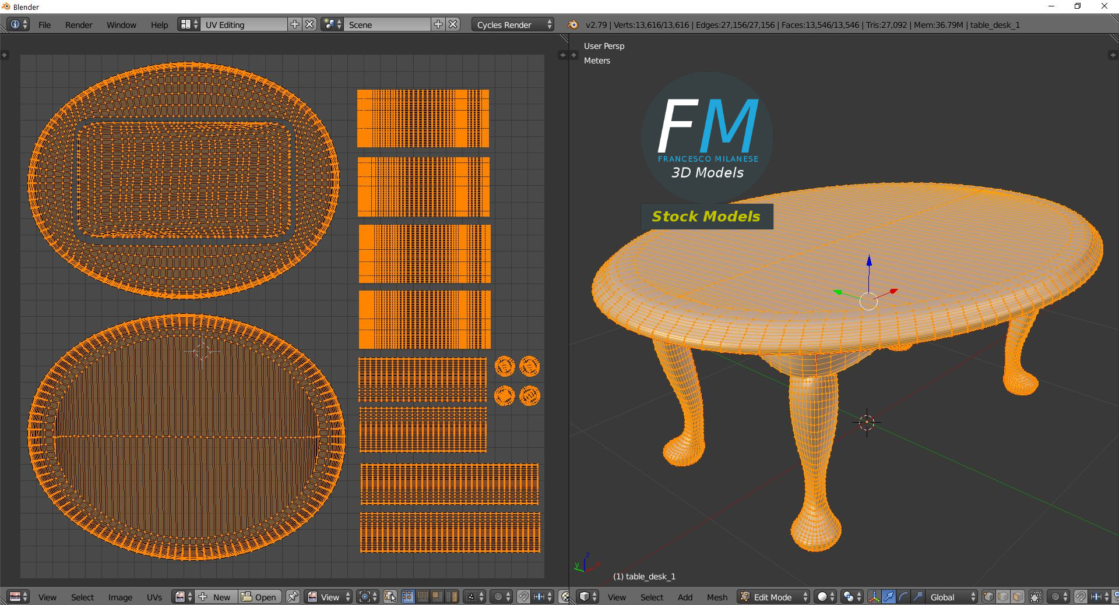Choose vertex select mode in 3D view
Image resolution: width=1119 pixels, height=605 pixels.
point(988,597)
